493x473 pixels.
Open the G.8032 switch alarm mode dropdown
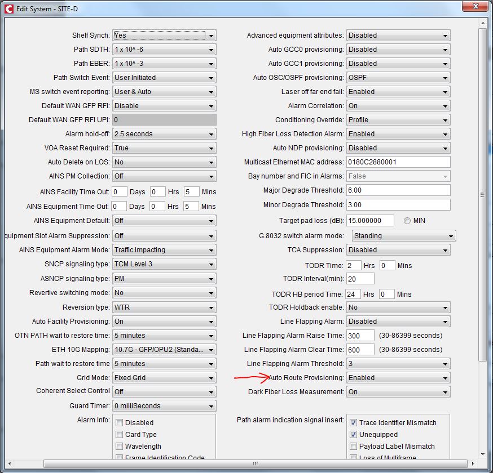[448, 235]
